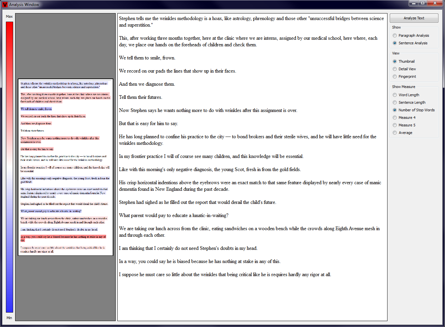
Task: Select Number of Stop Words measure
Action: click(x=395, y=110)
